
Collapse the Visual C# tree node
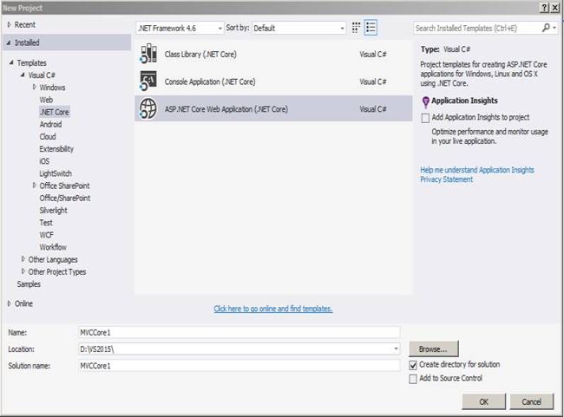point(23,75)
